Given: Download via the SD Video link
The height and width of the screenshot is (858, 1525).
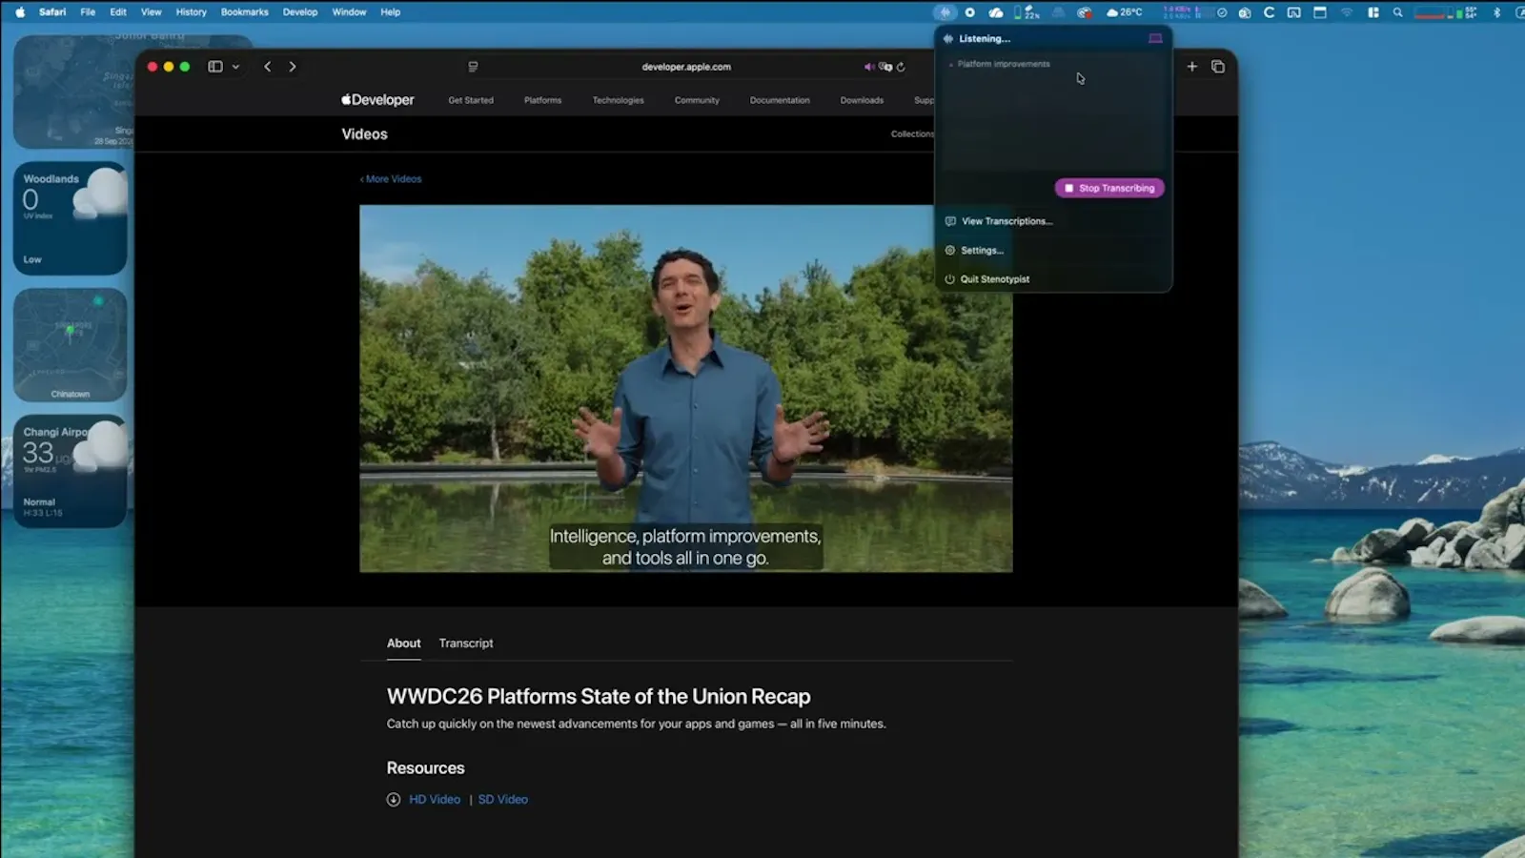Looking at the screenshot, I should [502, 800].
